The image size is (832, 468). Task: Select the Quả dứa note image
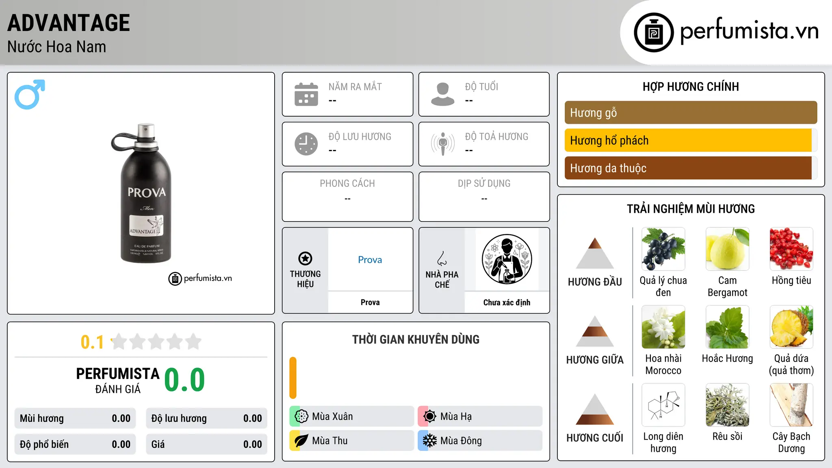click(791, 327)
